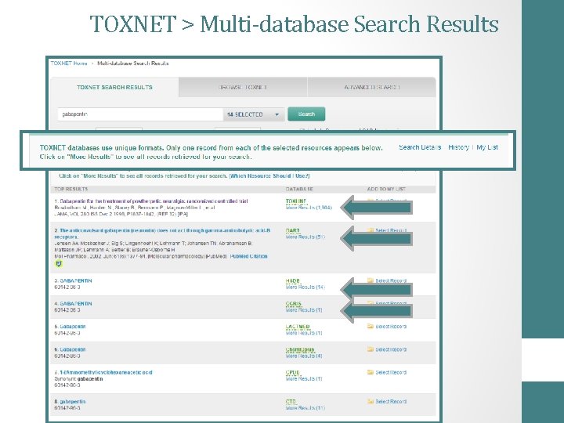Click the Which Resource Should I Use link
The image size is (564, 423).
click(269, 176)
